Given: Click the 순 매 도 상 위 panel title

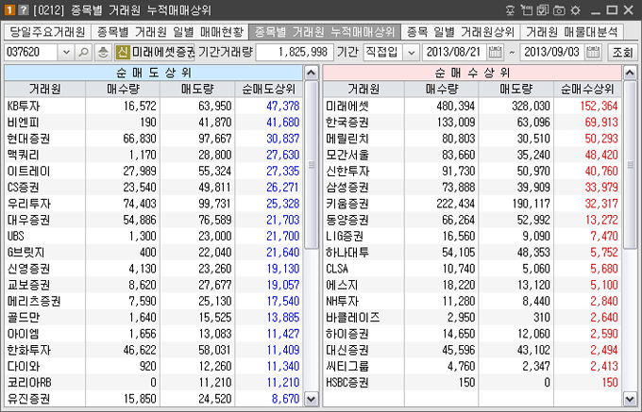Looking at the screenshot, I should point(154,73).
